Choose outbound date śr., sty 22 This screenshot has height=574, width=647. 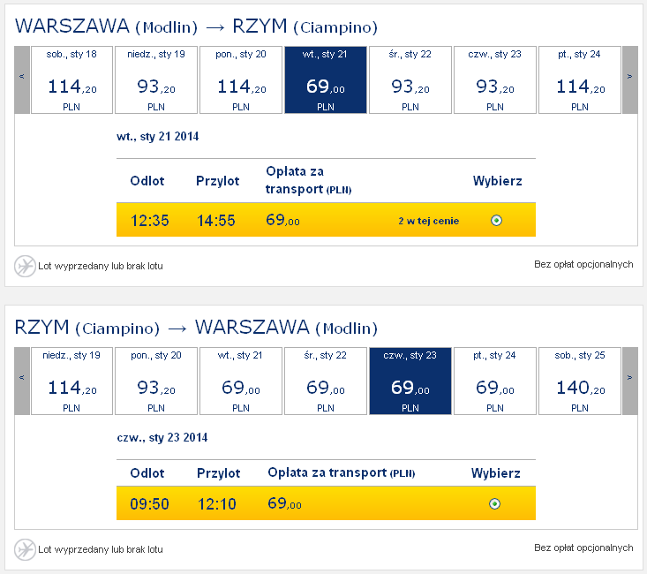pos(410,79)
